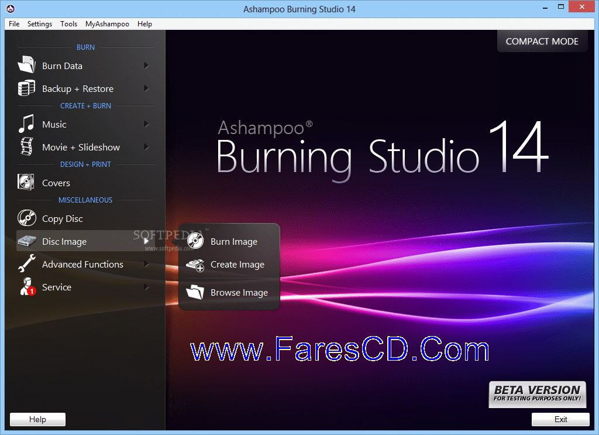Open the File menu
This screenshot has width=599, height=435.
coord(14,23)
